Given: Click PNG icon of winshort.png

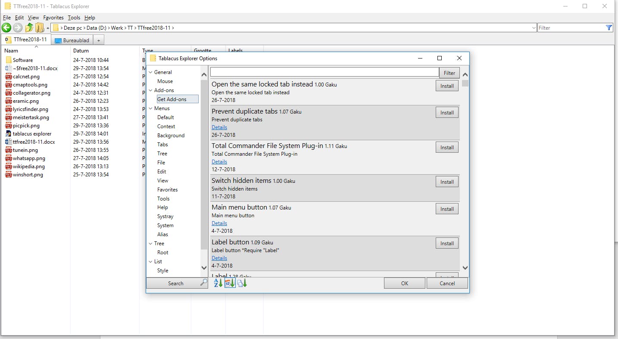Looking at the screenshot, I should [9, 175].
